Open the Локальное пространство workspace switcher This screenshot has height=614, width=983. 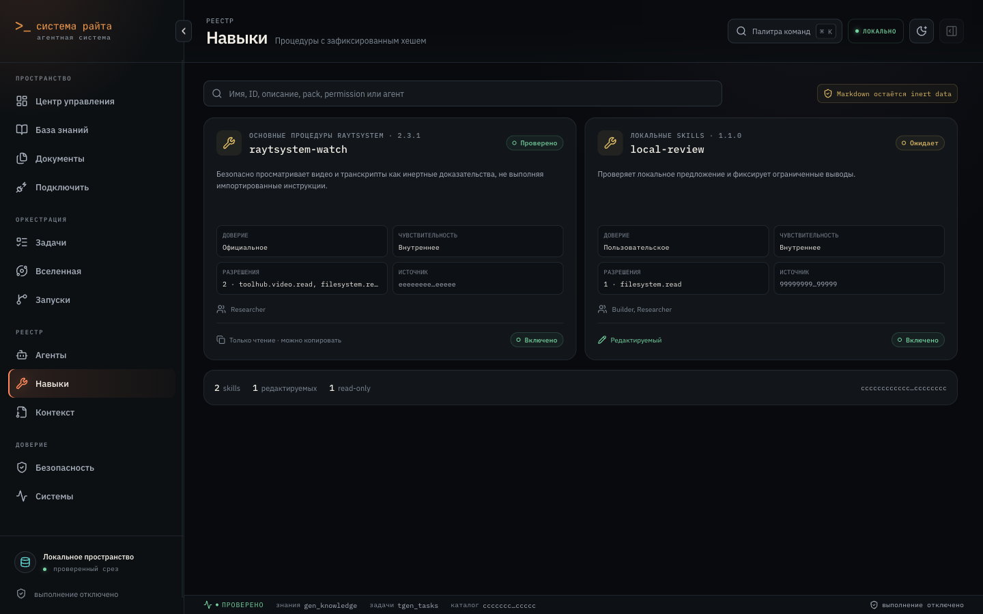point(91,562)
